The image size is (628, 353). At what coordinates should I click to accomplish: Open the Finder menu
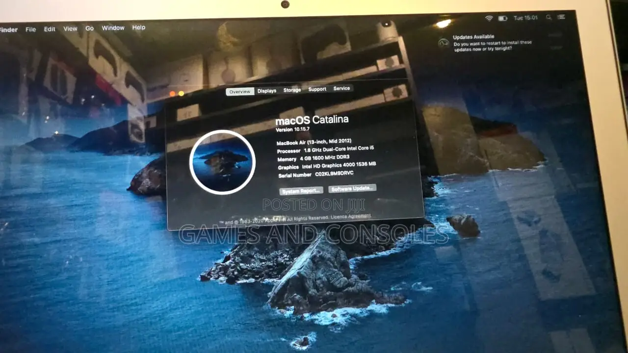point(8,29)
